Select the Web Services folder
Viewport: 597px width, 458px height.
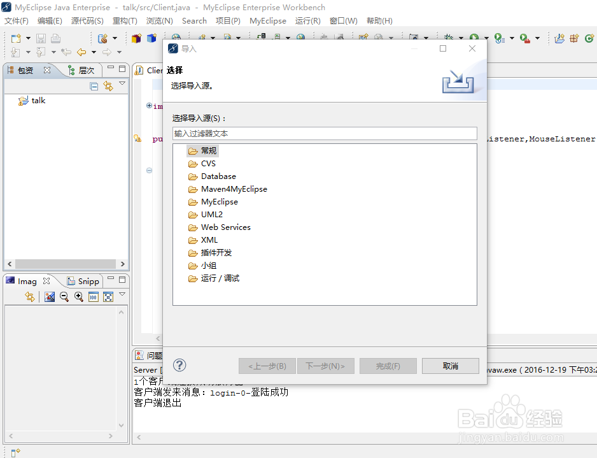pyautogui.click(x=220, y=227)
